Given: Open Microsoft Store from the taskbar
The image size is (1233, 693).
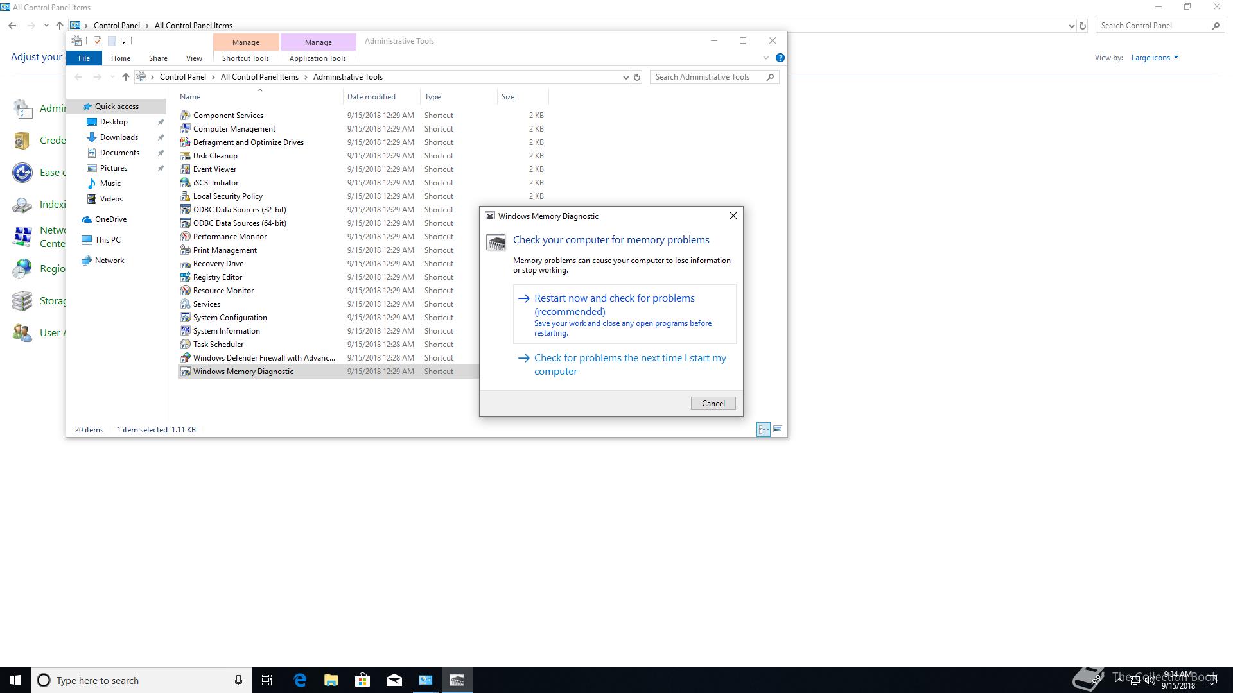Looking at the screenshot, I should click(x=363, y=680).
